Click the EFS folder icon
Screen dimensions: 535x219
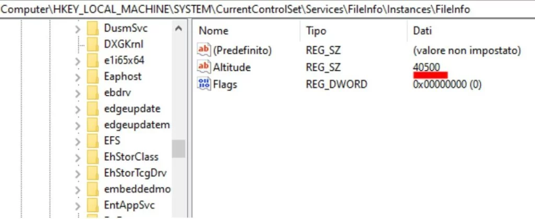(93, 141)
